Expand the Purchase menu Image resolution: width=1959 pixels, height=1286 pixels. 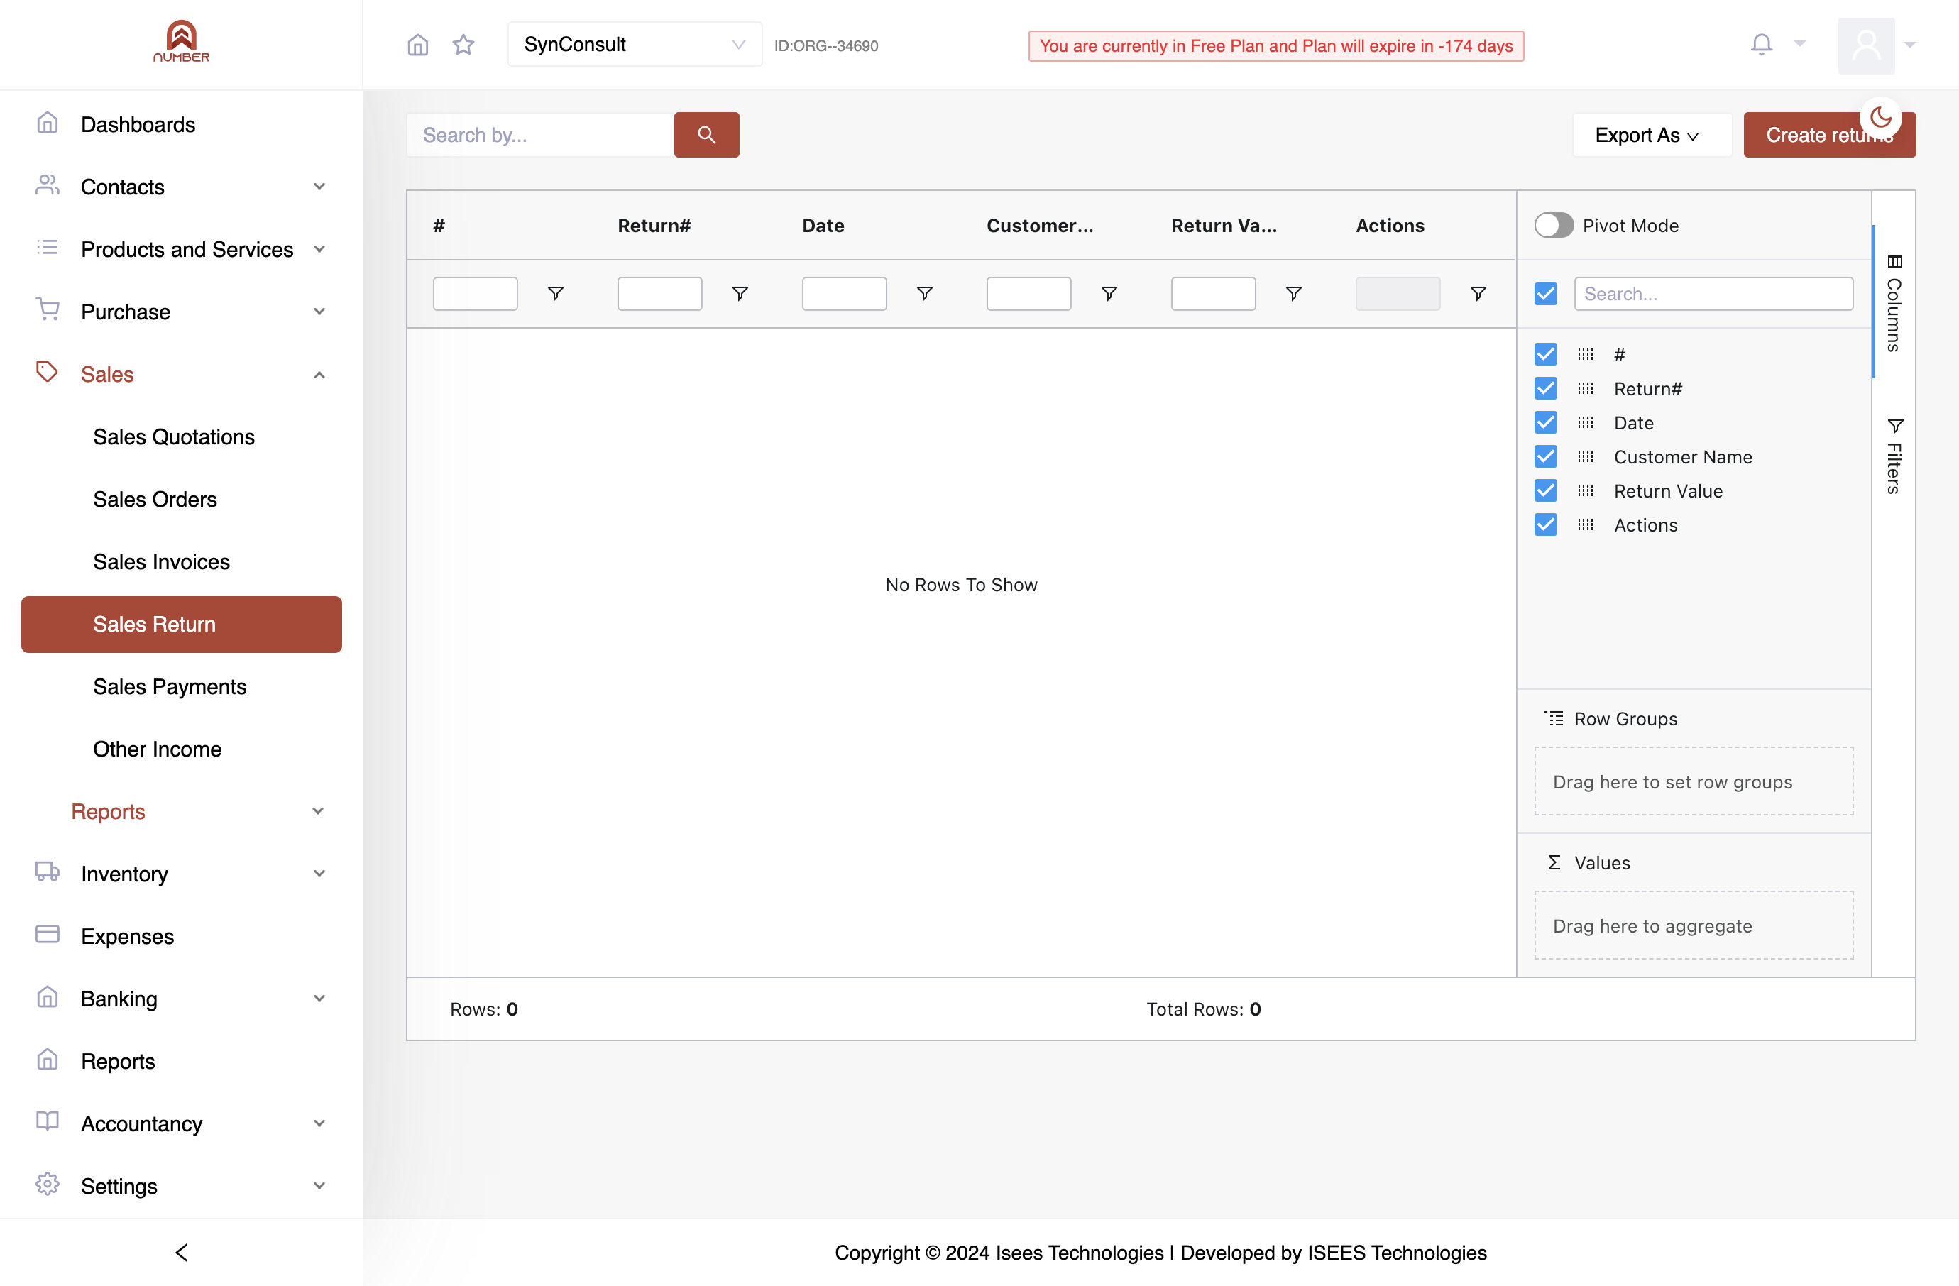click(x=181, y=312)
